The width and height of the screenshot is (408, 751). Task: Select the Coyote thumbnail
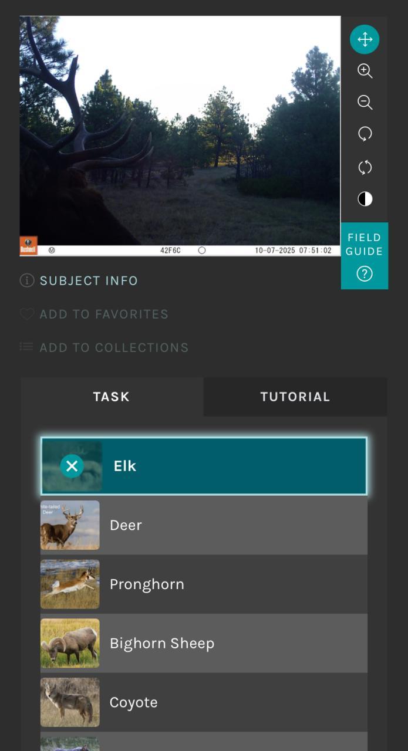70,702
